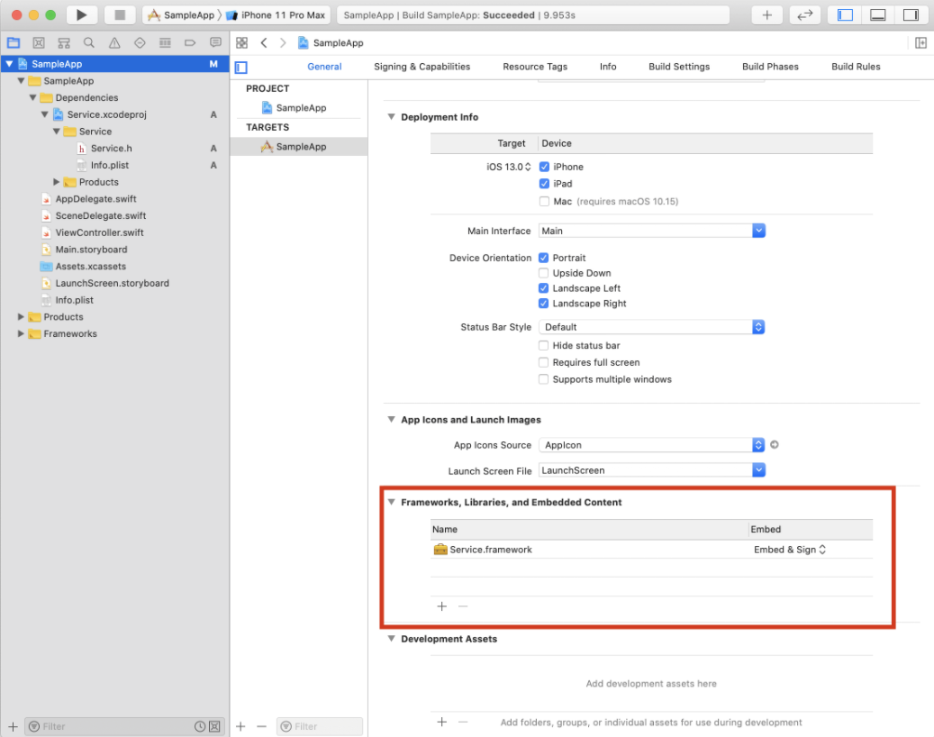The width and height of the screenshot is (934, 737).
Task: Switch to Signing & Capabilities tab
Action: pyautogui.click(x=422, y=67)
